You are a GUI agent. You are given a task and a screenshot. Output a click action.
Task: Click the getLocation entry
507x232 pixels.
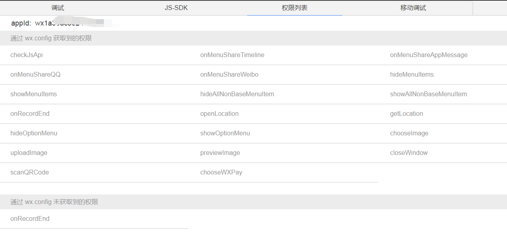(x=406, y=114)
